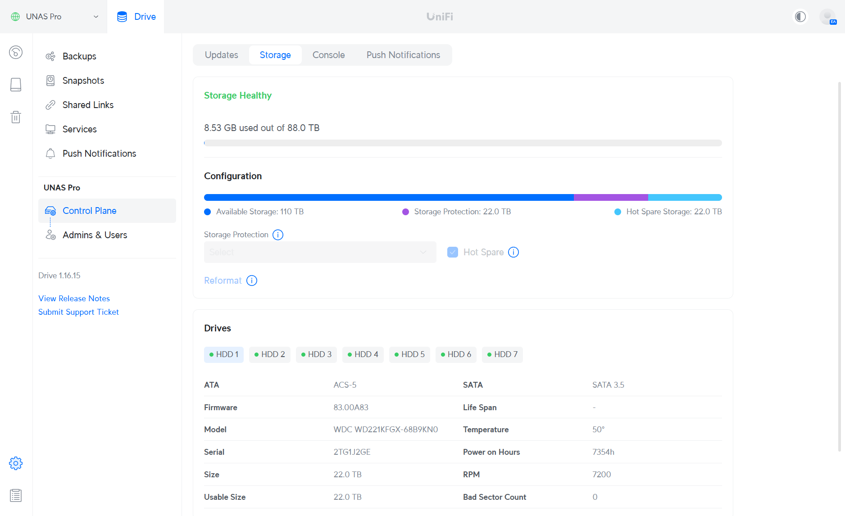Click the Snapshots icon in sidebar
Viewport: 845px width, 516px height.
click(50, 81)
